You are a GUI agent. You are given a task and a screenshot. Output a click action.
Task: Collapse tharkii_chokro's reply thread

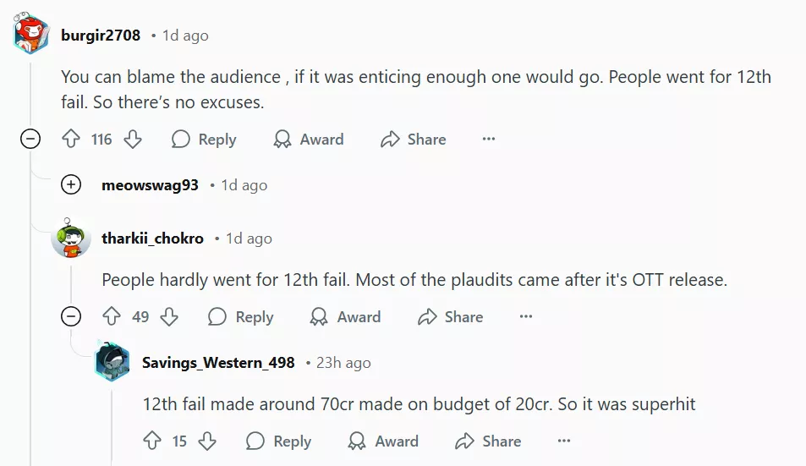tap(71, 317)
